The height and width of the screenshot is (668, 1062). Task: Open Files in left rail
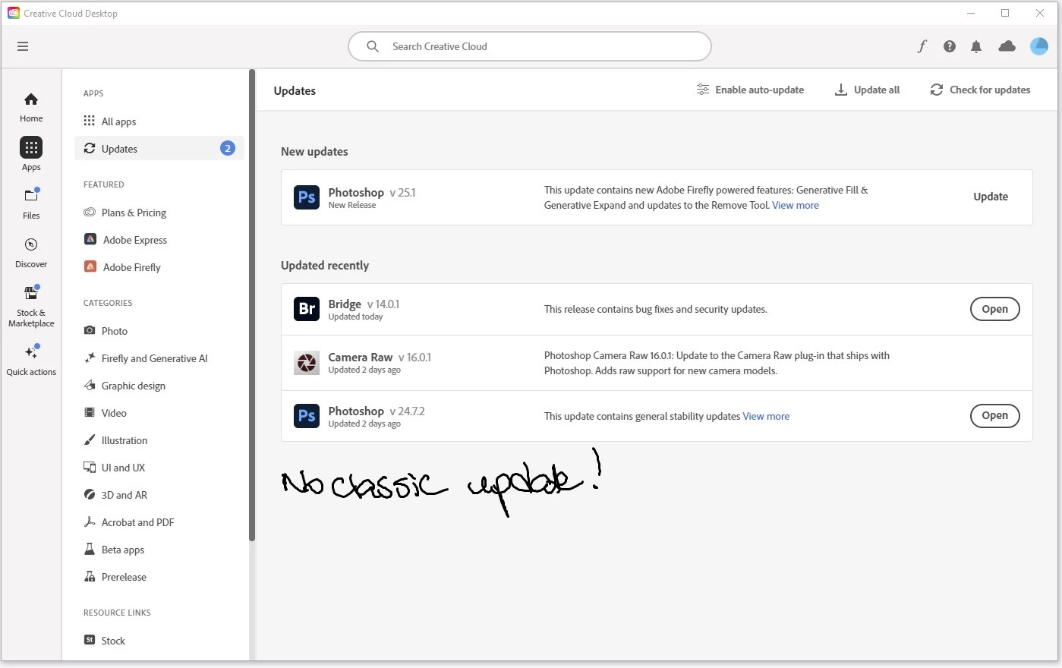[31, 203]
